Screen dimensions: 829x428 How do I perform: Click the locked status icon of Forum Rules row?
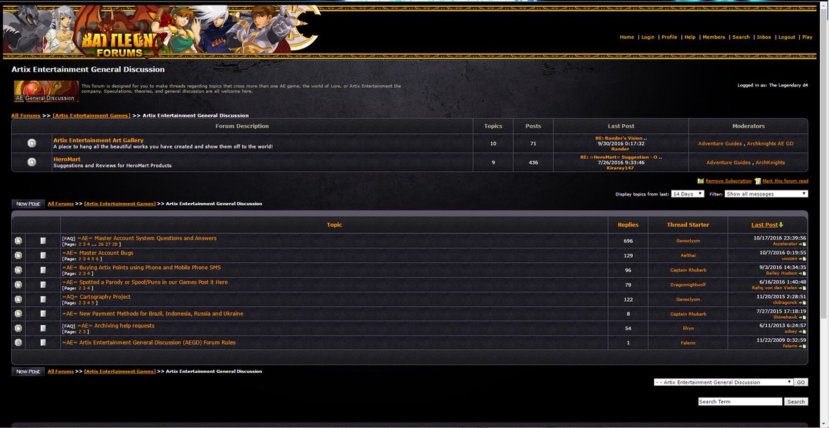coord(18,342)
